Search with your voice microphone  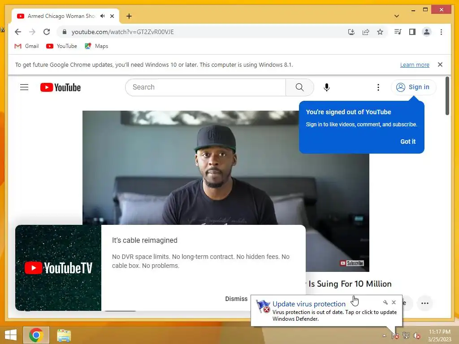point(327,87)
